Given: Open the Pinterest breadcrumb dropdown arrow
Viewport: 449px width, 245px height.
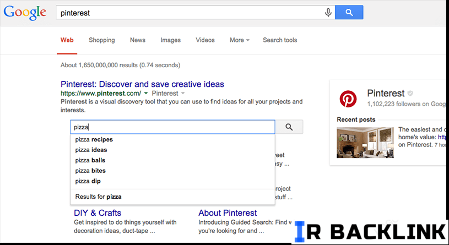Looking at the screenshot, I should (182, 94).
